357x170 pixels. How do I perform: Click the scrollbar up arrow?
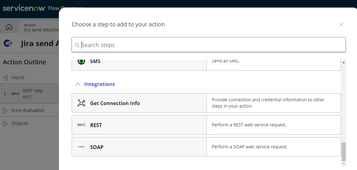344,62
